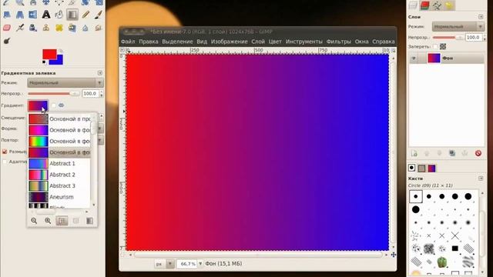493x277 pixels.
Task: Delete the current layer red icon
Action: coord(478,153)
